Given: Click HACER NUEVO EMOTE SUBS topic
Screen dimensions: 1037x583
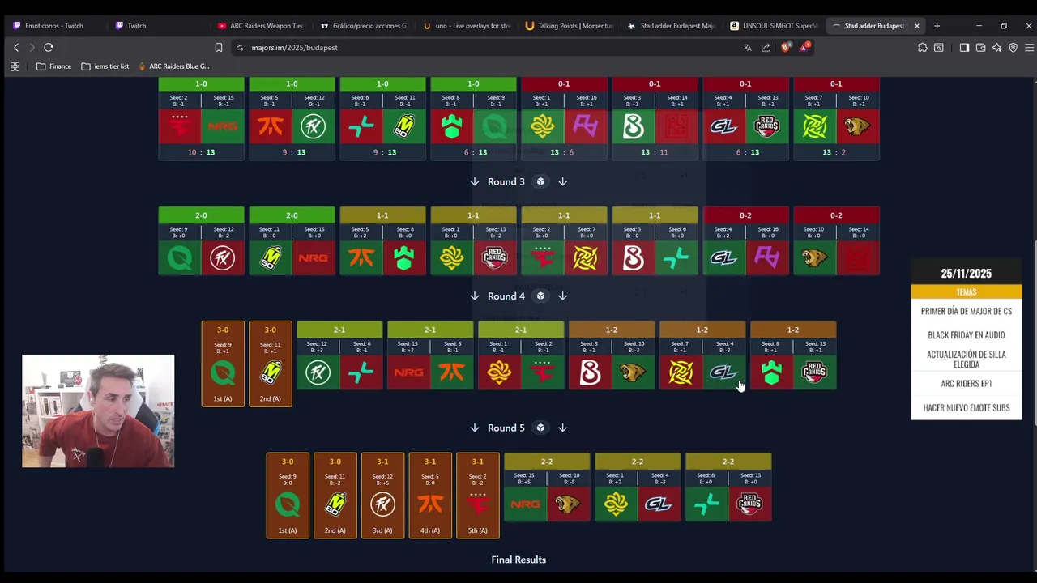Looking at the screenshot, I should [x=967, y=408].
